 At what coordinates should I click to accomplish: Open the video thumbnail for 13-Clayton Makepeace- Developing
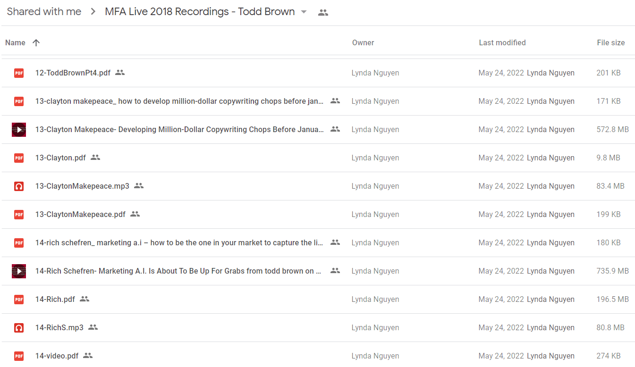(x=19, y=130)
